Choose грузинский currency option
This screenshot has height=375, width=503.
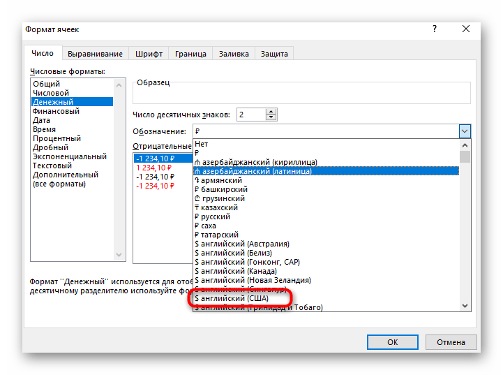pyautogui.click(x=326, y=198)
